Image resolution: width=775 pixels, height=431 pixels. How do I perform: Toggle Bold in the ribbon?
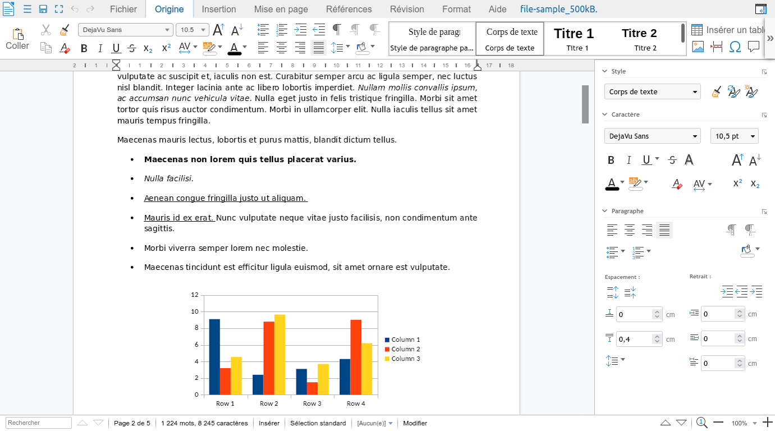click(84, 48)
